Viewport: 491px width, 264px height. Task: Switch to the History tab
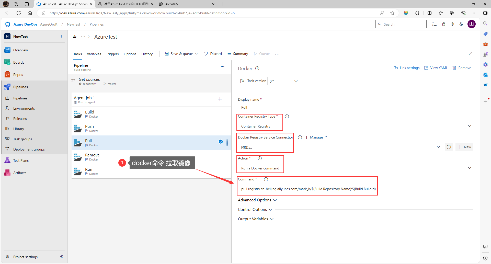coord(147,54)
